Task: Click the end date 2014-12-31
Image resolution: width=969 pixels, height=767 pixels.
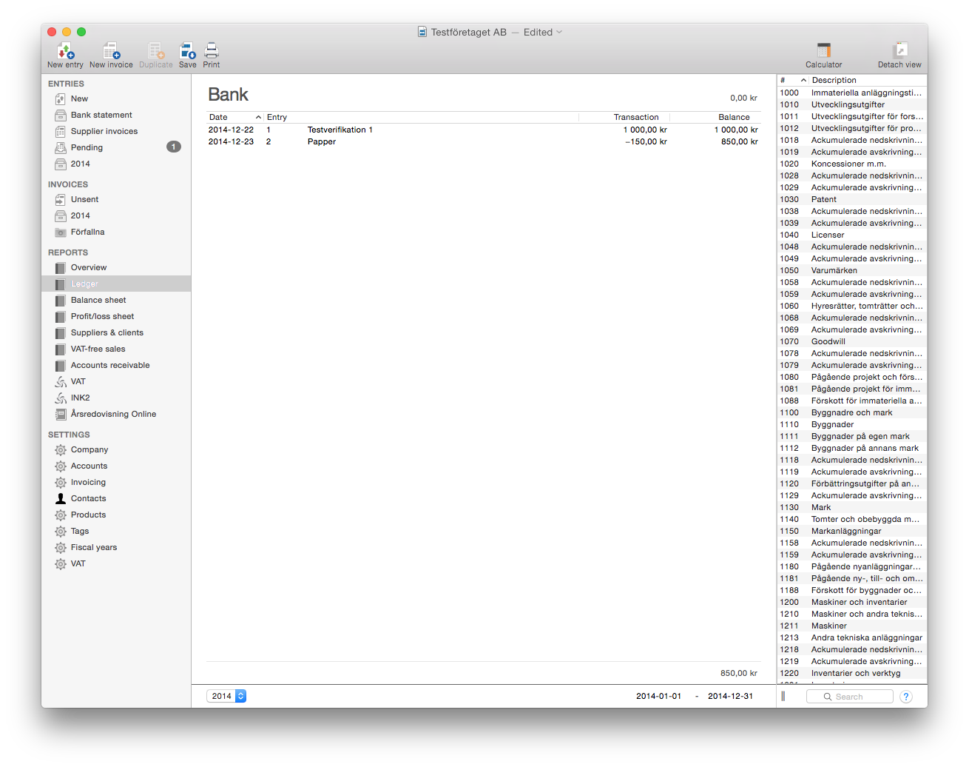Action: (x=730, y=696)
